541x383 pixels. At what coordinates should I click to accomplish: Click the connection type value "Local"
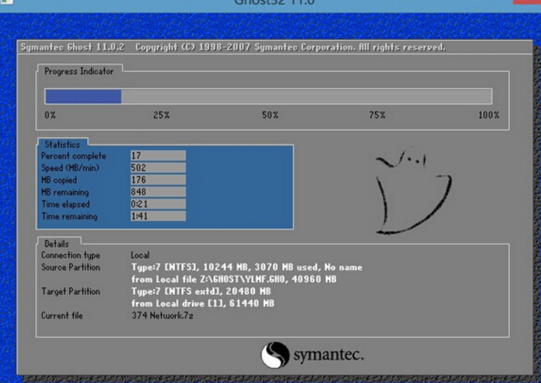pyautogui.click(x=140, y=255)
